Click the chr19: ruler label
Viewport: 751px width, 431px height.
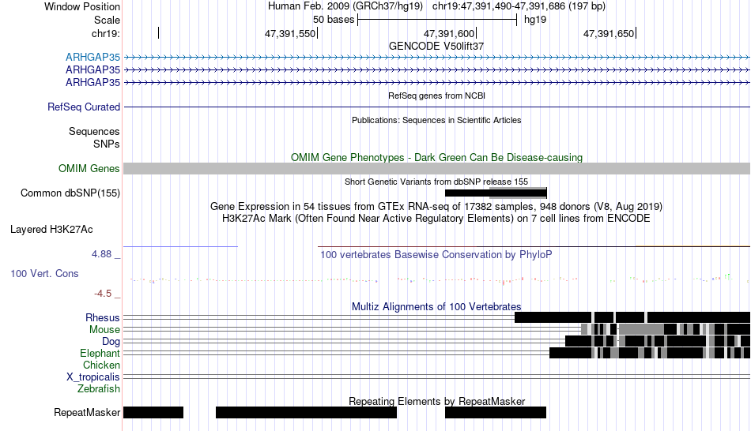[105, 33]
